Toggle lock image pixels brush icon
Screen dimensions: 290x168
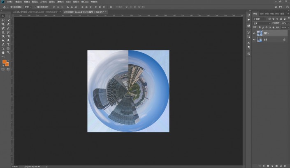click(x=263, y=27)
